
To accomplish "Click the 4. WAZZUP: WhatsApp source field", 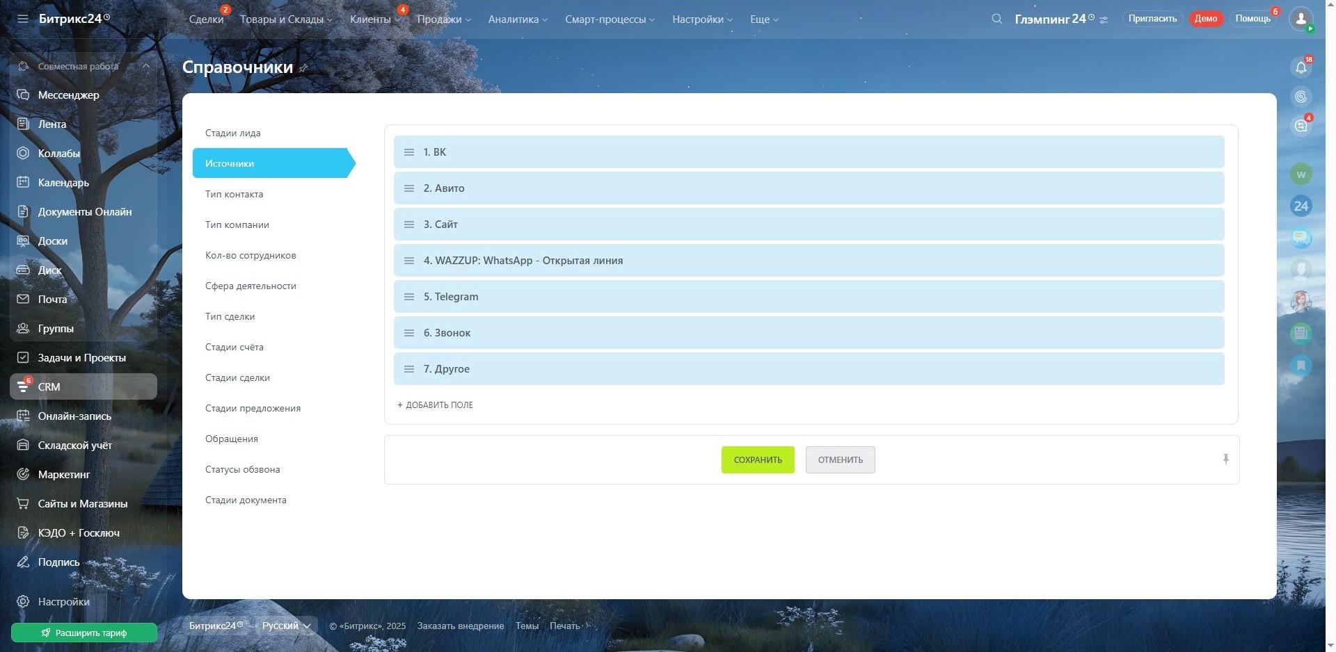I will pos(809,261).
